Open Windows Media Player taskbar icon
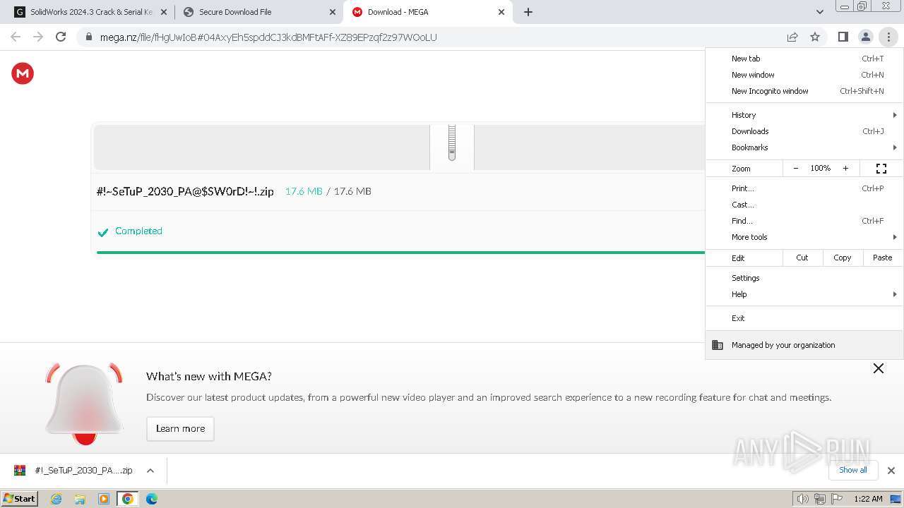904x508 pixels. click(104, 499)
